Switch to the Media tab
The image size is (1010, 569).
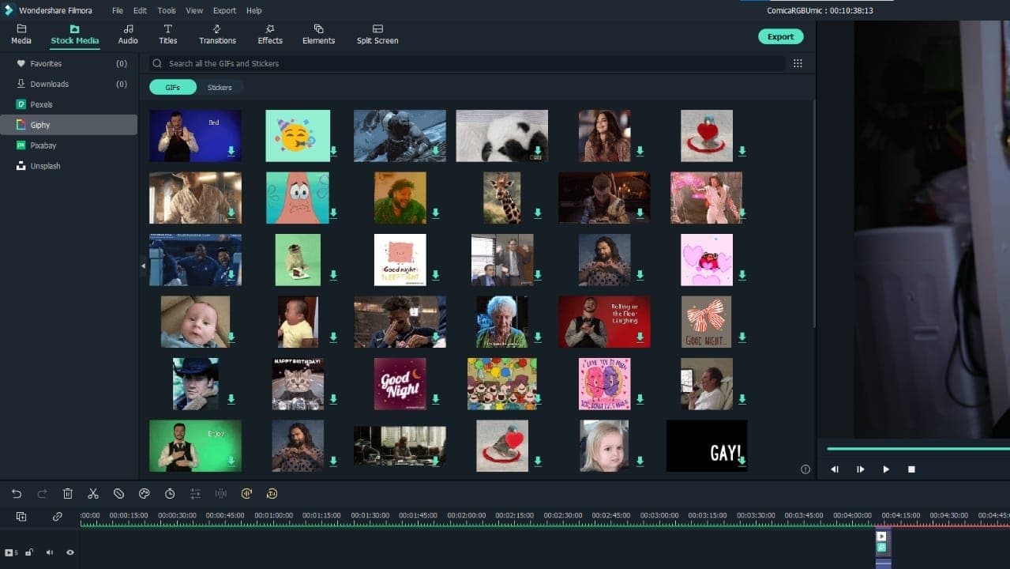[x=21, y=35]
